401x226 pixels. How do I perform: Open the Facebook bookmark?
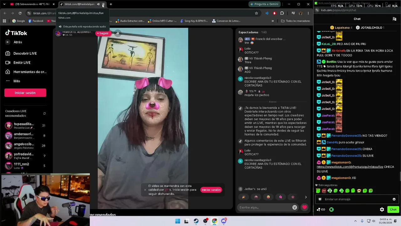tap(36, 21)
